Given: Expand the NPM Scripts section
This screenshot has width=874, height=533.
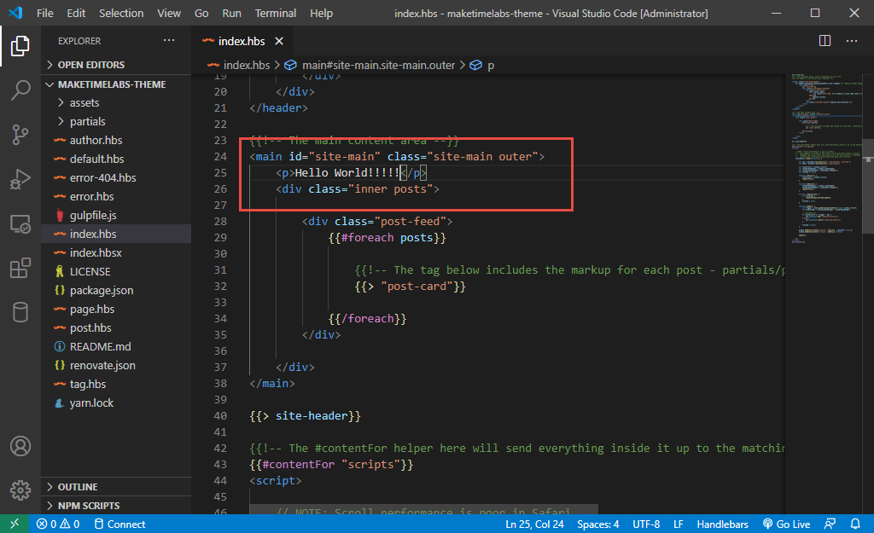Looking at the screenshot, I should point(116,506).
